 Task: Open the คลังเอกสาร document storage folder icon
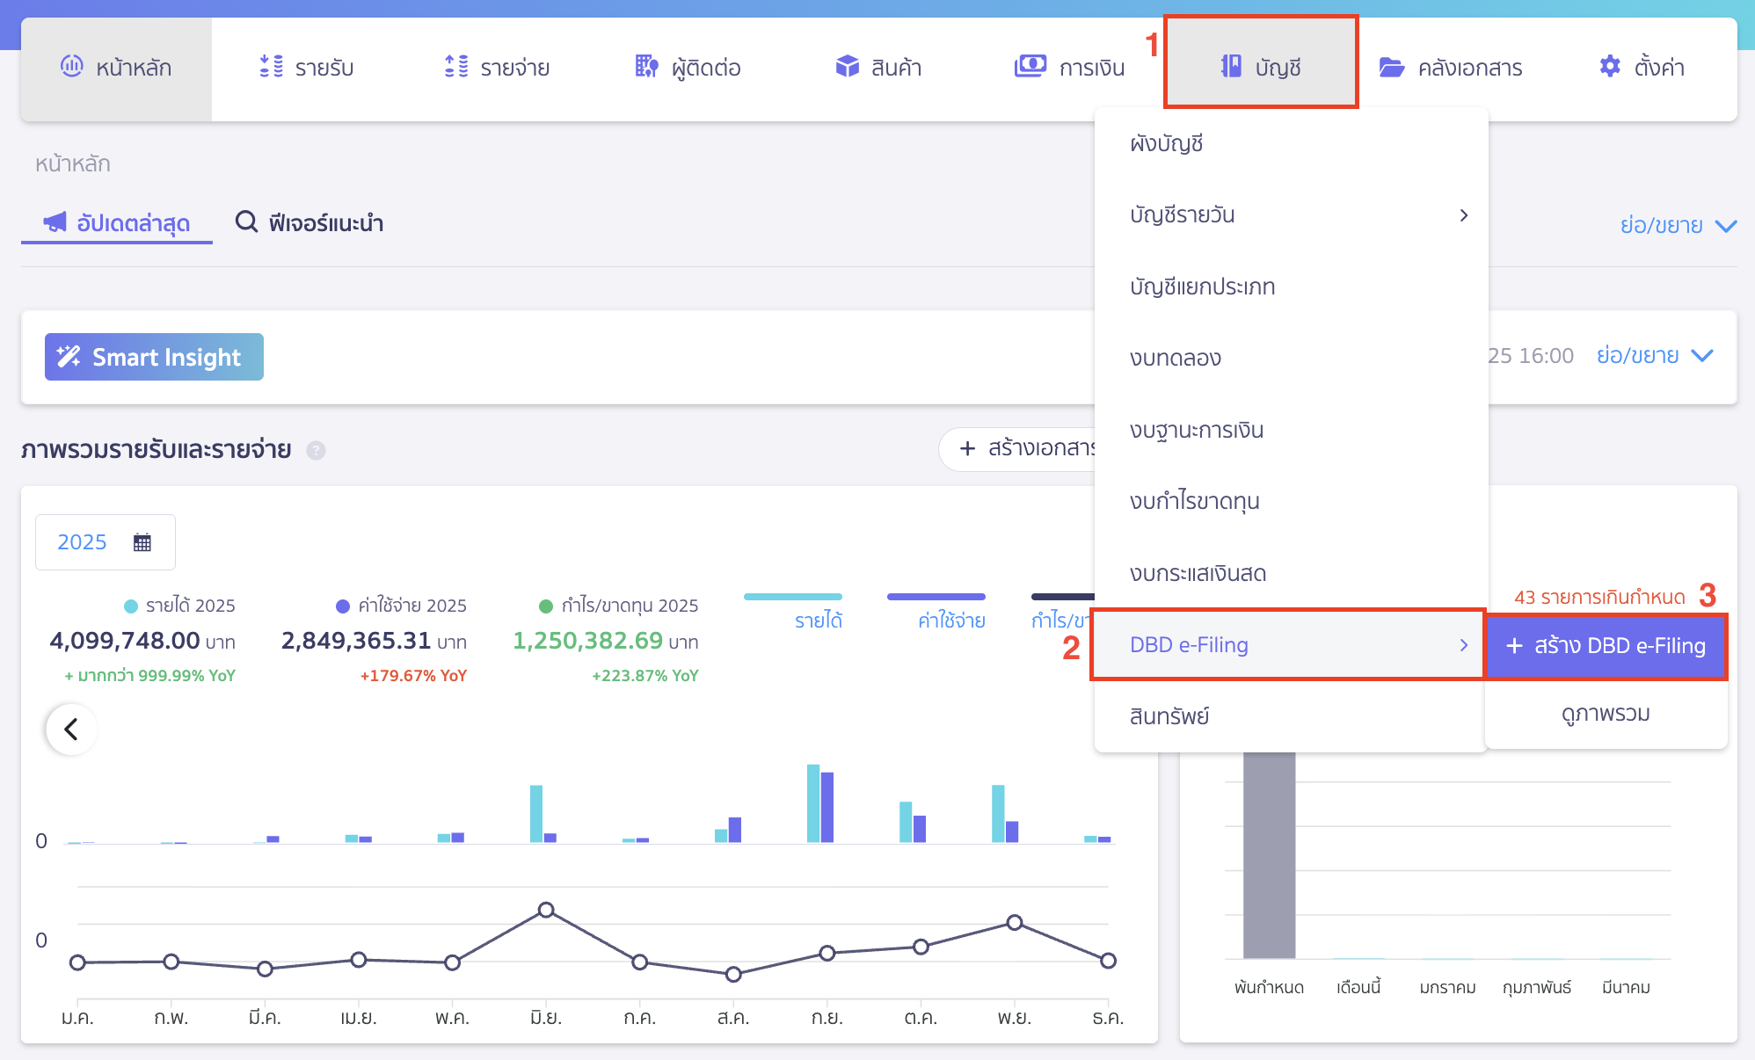pos(1392,66)
